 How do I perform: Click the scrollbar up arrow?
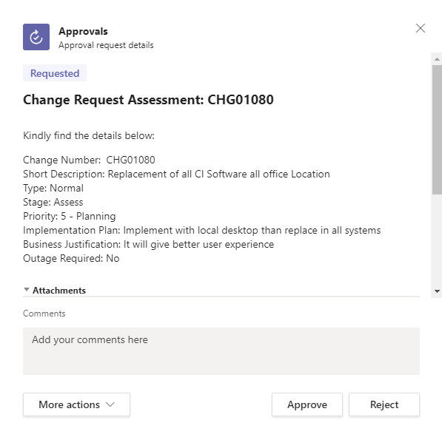click(x=437, y=59)
